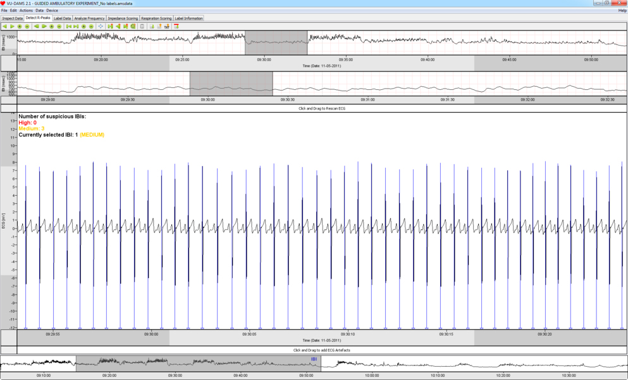Open the Edit menu

click(x=13, y=10)
